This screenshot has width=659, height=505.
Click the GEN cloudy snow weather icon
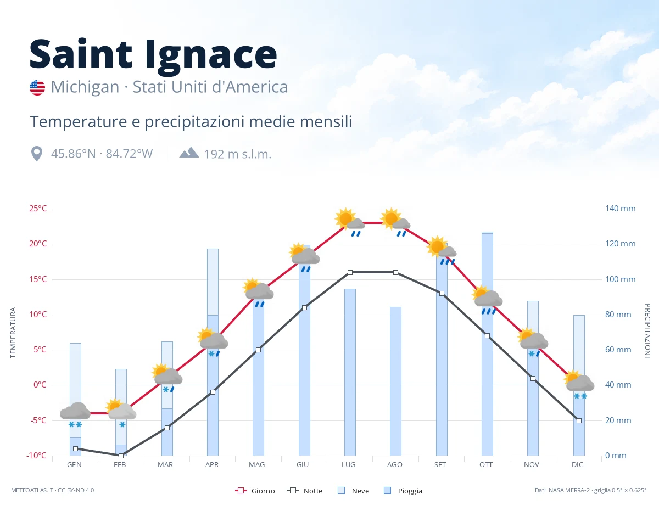coord(75,416)
